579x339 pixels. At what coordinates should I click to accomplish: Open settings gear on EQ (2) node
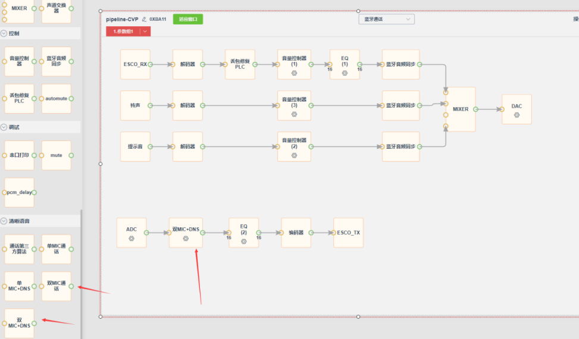coord(244,241)
